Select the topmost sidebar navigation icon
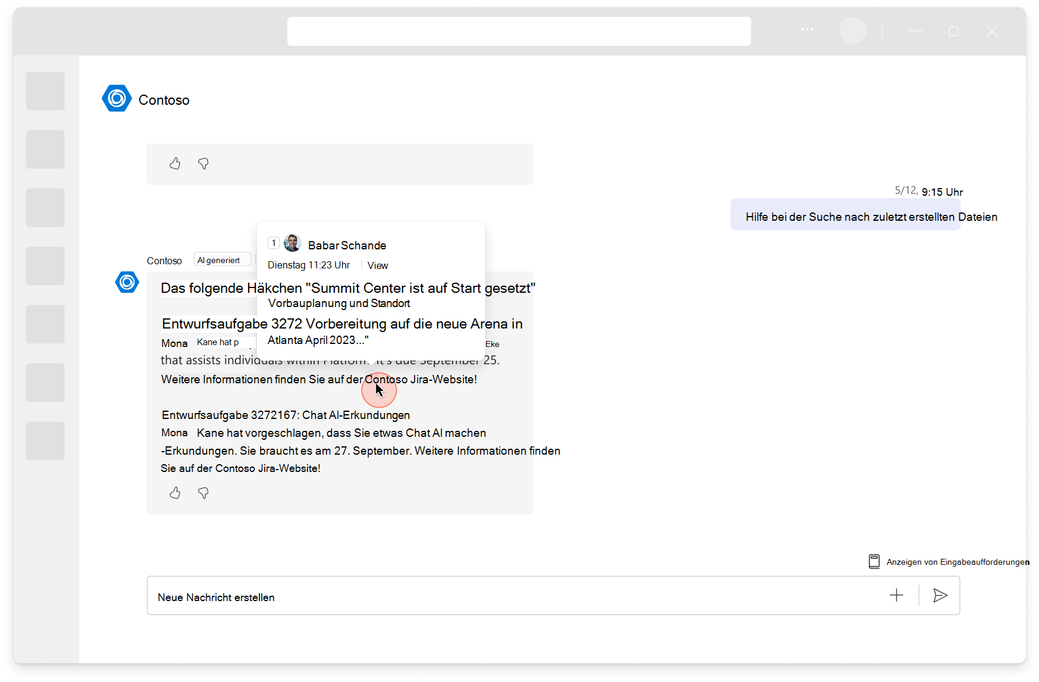1039x682 pixels. [x=45, y=91]
